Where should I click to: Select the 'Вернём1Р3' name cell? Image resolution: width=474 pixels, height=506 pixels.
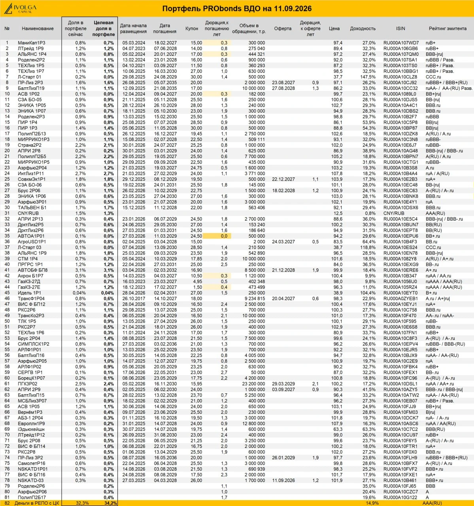[30, 412]
